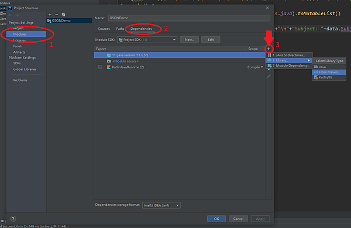351x228 pixels.
Task: Choose Module Dependency... menu item
Action: pos(289,65)
